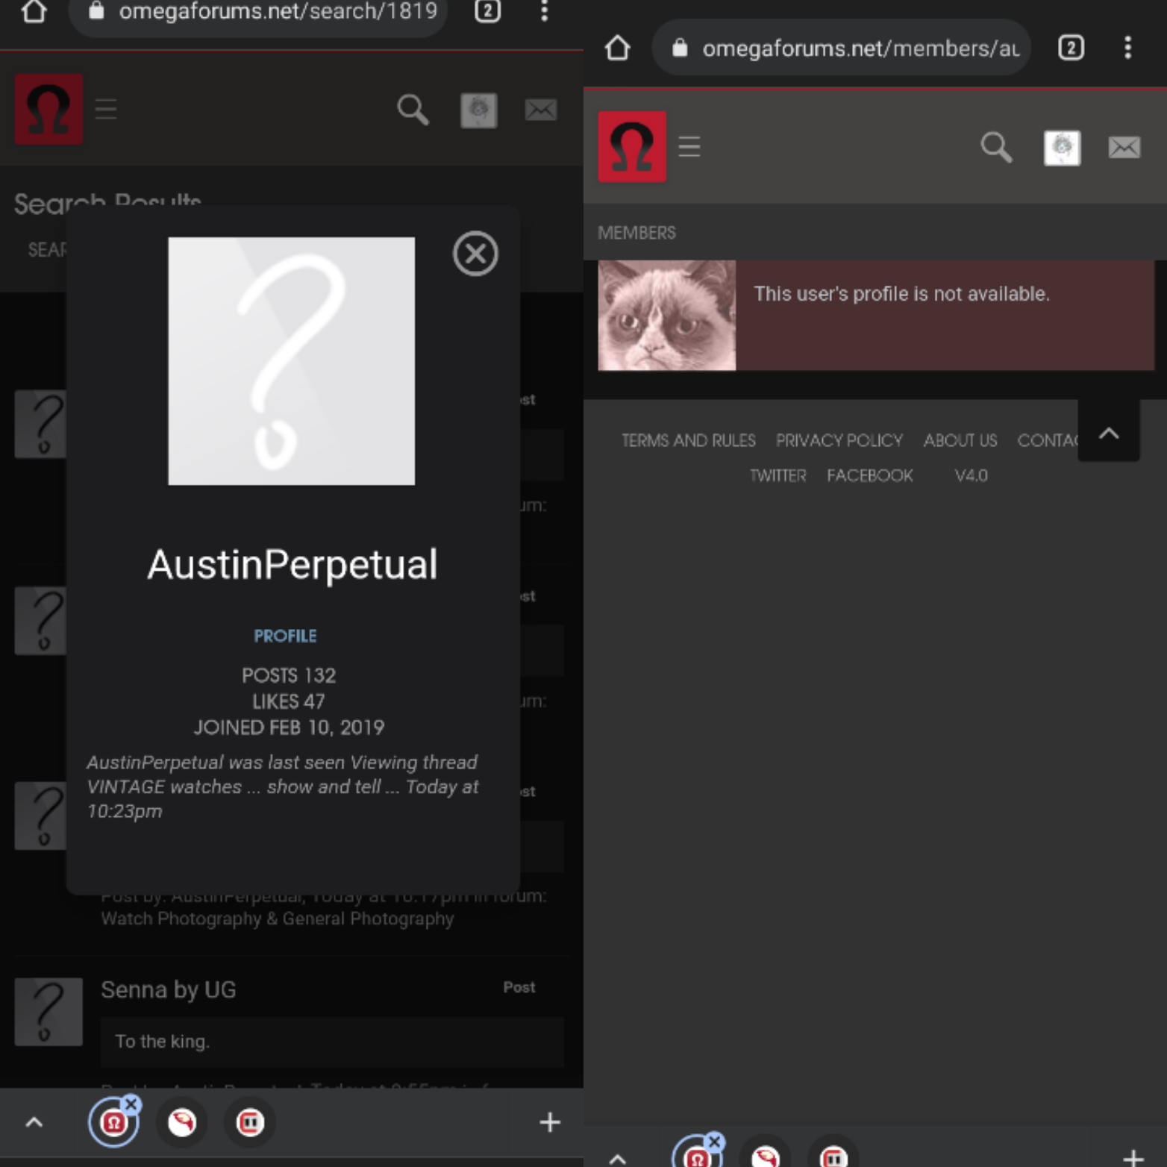The width and height of the screenshot is (1167, 1167).
Task: Click the Omega logo on the members page
Action: pos(632,146)
